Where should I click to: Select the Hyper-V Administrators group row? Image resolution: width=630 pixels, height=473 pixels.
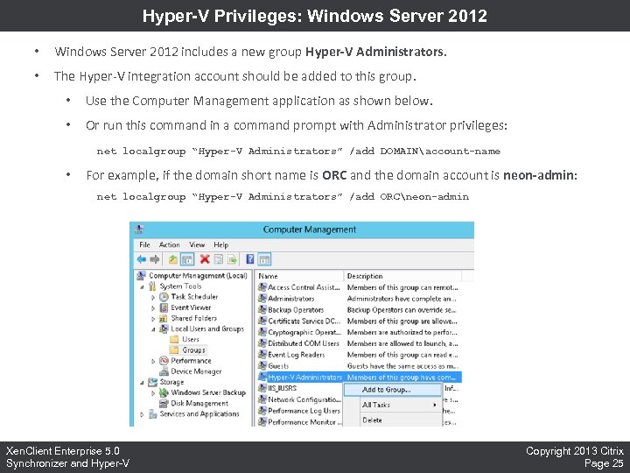[360, 378]
